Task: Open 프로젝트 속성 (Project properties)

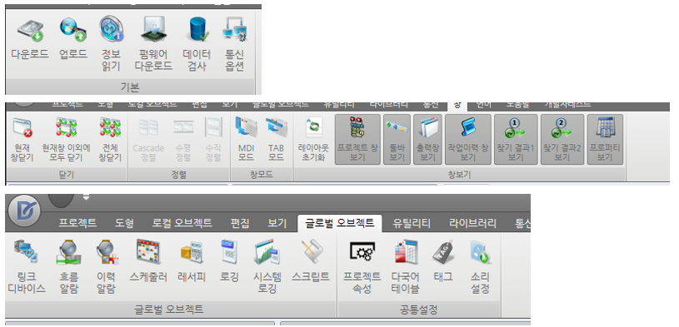Action: tap(362, 267)
